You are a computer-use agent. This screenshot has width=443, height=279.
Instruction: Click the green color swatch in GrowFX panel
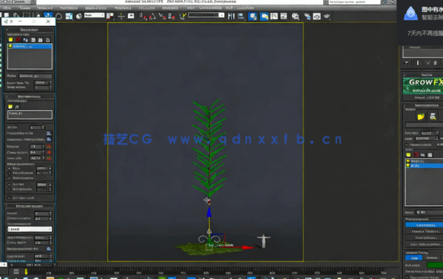[x=435, y=265]
